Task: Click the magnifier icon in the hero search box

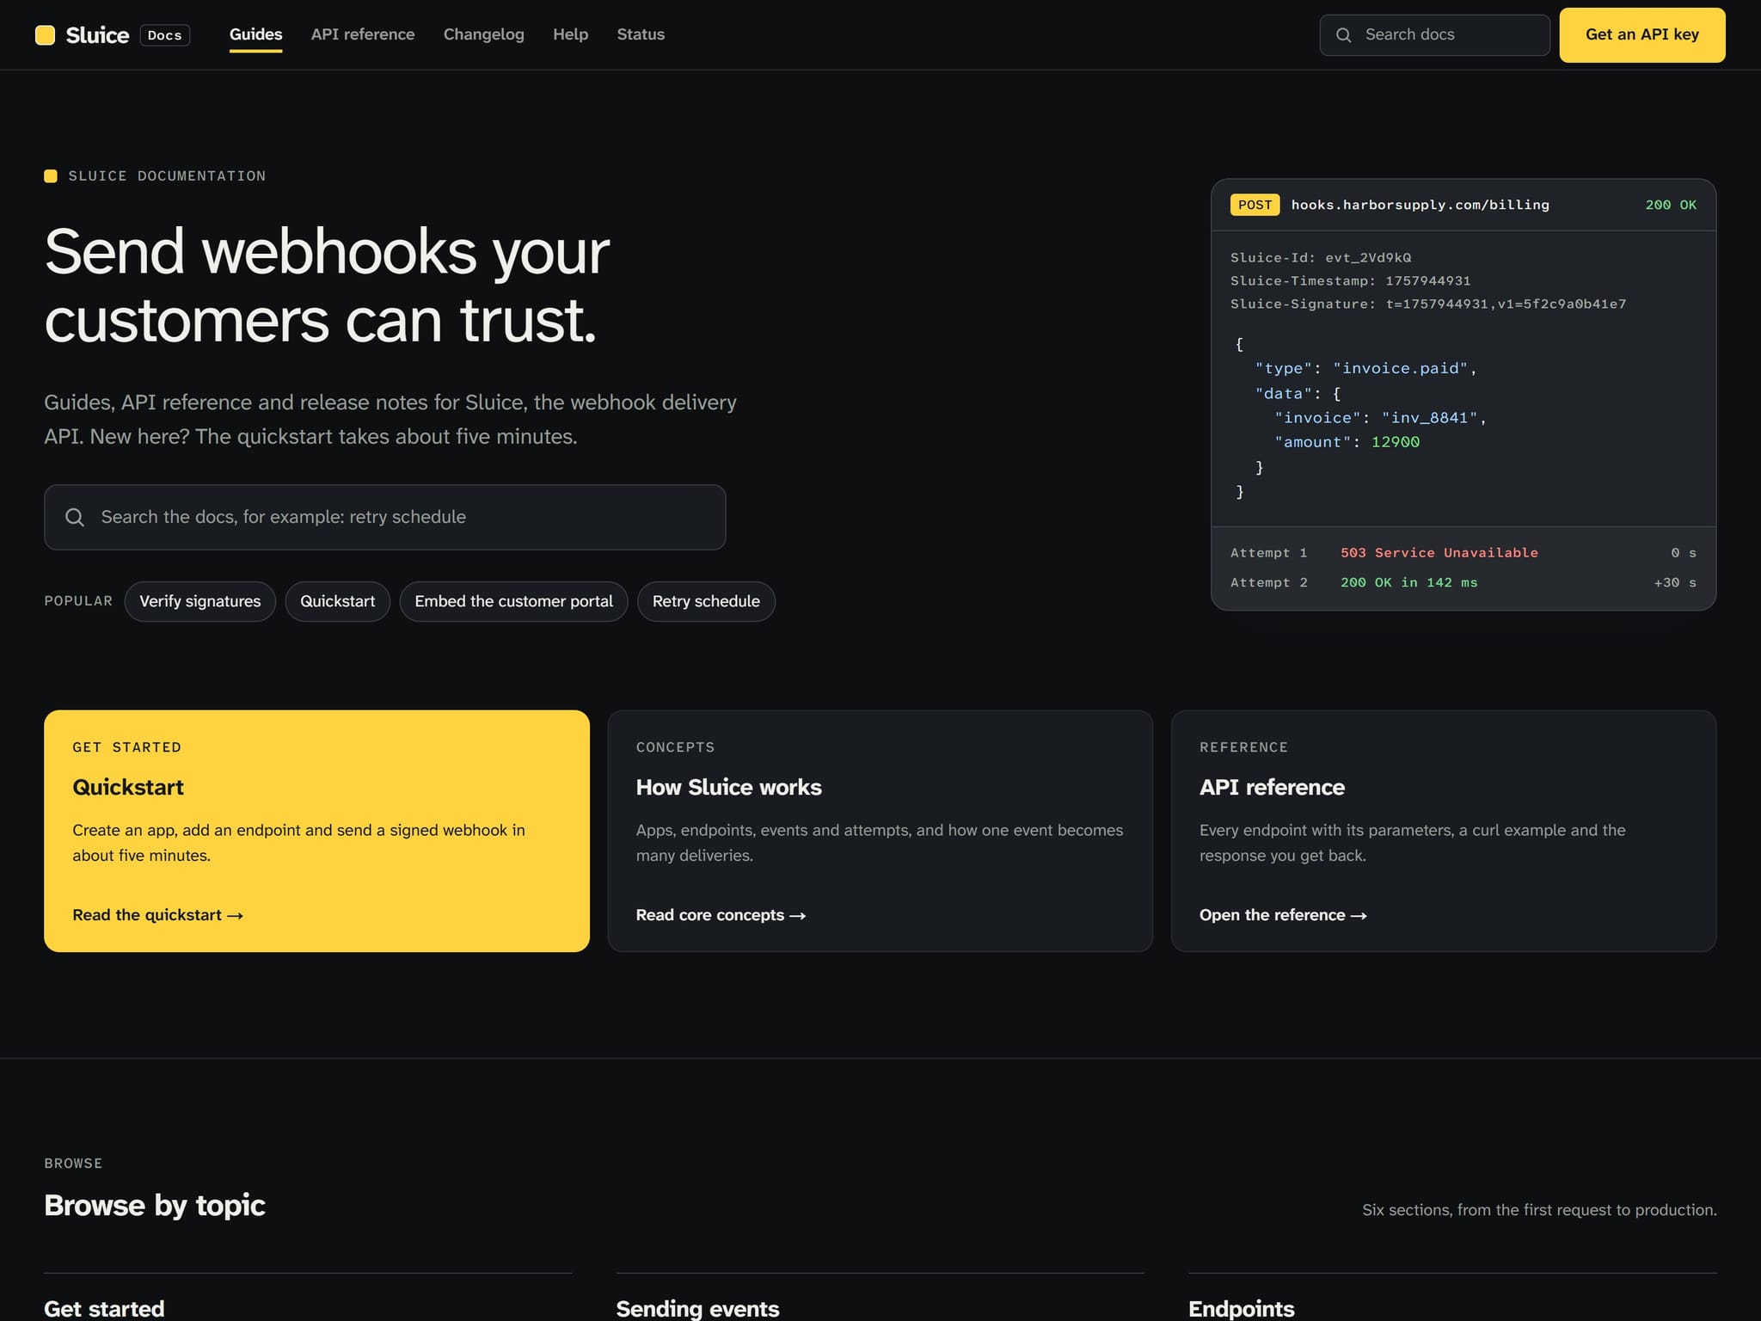Action: [75, 517]
